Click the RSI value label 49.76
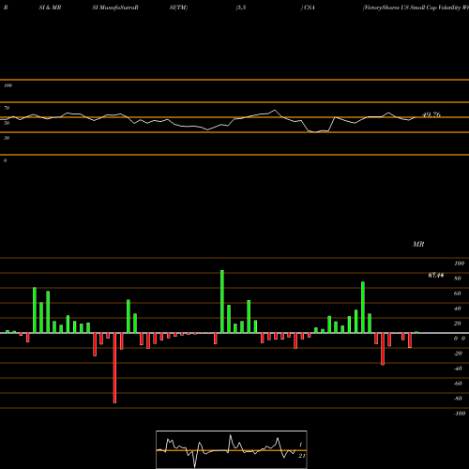Viewport: 469px width, 469px height. [x=431, y=114]
